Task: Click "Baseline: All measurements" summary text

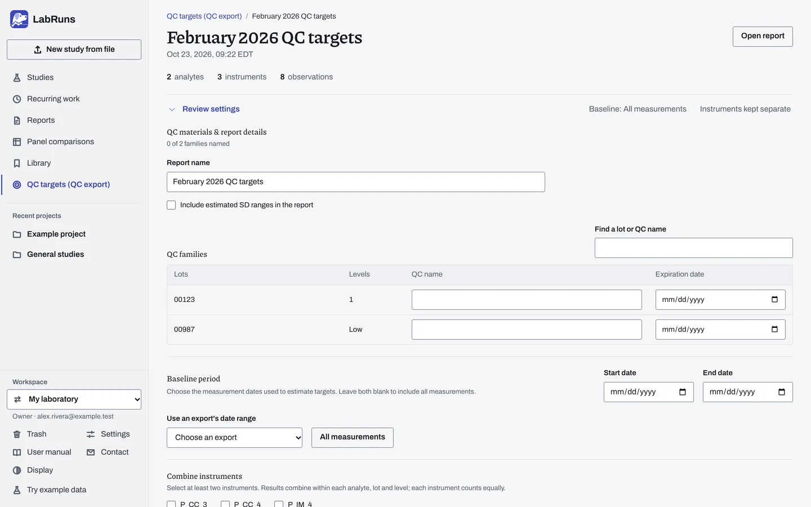Action: tap(638, 109)
